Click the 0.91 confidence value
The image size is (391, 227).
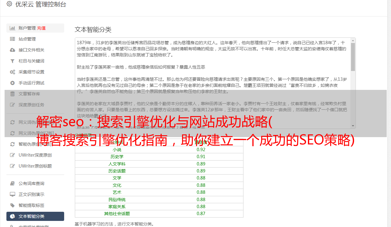click(x=201, y=157)
